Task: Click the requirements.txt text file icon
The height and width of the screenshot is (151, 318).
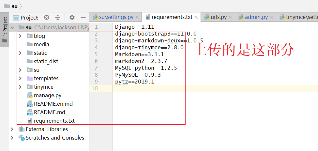Action: (x=30, y=121)
